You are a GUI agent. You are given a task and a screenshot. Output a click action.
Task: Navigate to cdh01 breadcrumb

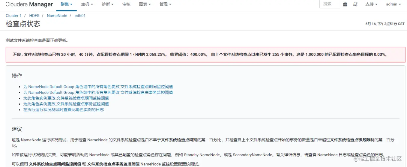coord(80,16)
